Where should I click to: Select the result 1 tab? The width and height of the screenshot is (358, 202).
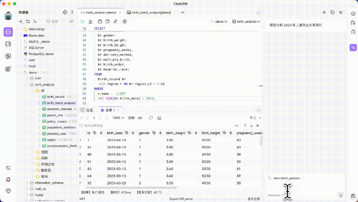click(x=108, y=110)
